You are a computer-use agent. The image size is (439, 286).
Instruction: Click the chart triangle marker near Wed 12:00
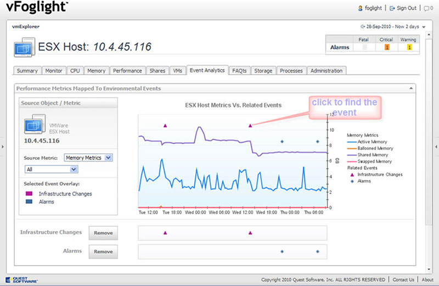pyautogui.click(x=250, y=126)
